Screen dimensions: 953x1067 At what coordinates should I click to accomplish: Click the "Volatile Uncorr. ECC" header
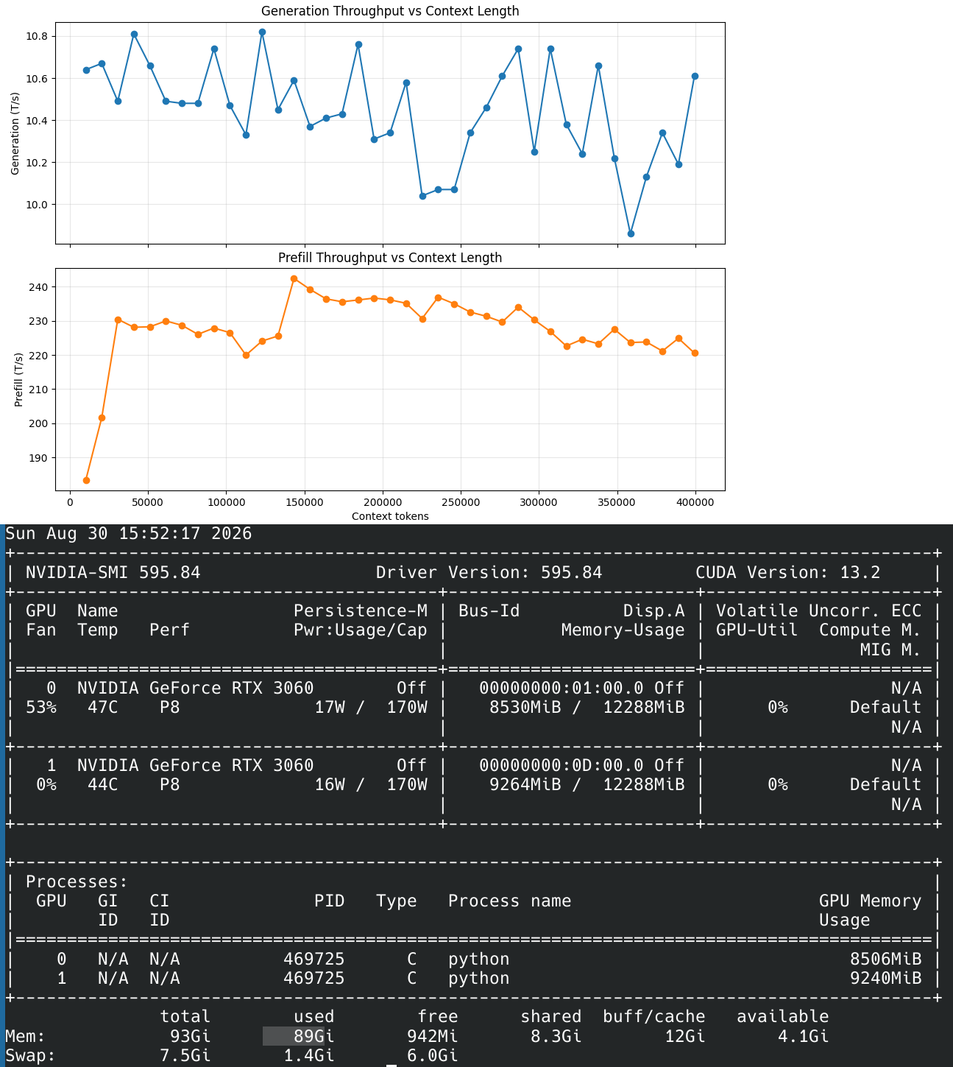click(819, 611)
